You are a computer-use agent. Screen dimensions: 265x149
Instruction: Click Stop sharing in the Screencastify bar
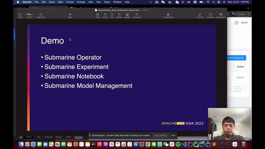(161, 135)
